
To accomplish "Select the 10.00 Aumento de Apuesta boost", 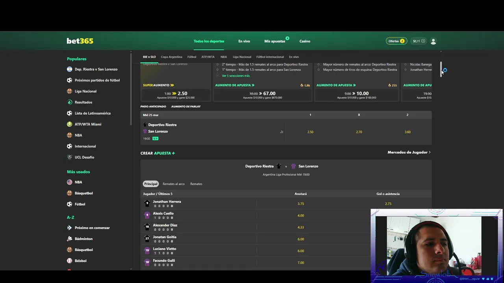I will [x=357, y=95].
